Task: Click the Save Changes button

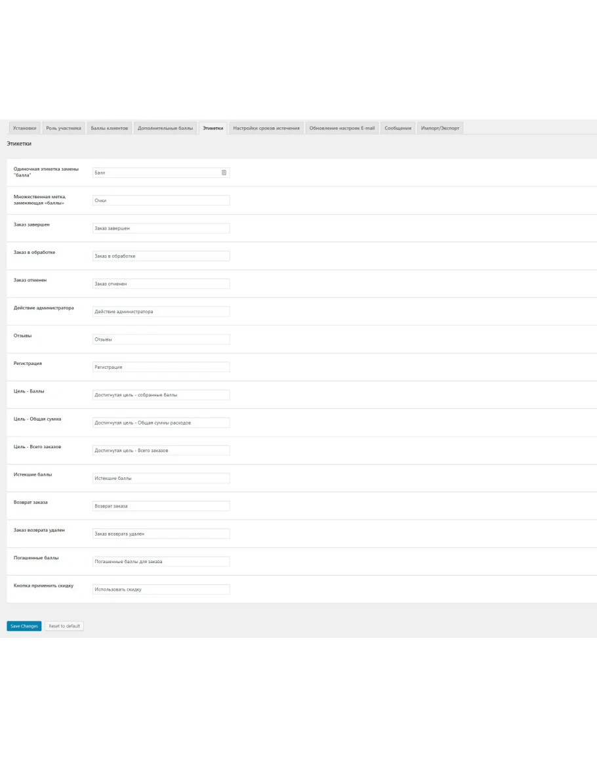Action: coord(24,626)
